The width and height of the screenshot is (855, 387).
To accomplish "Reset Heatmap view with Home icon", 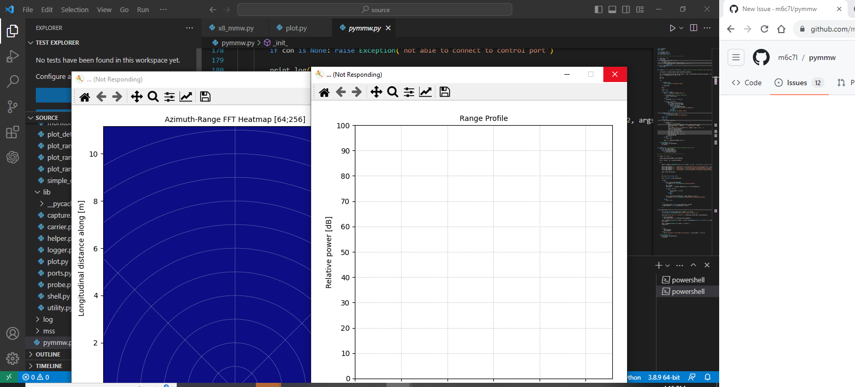I will pos(85,97).
